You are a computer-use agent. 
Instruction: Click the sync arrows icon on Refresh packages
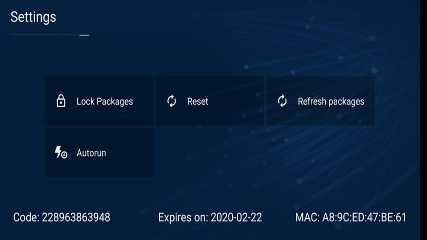click(282, 101)
